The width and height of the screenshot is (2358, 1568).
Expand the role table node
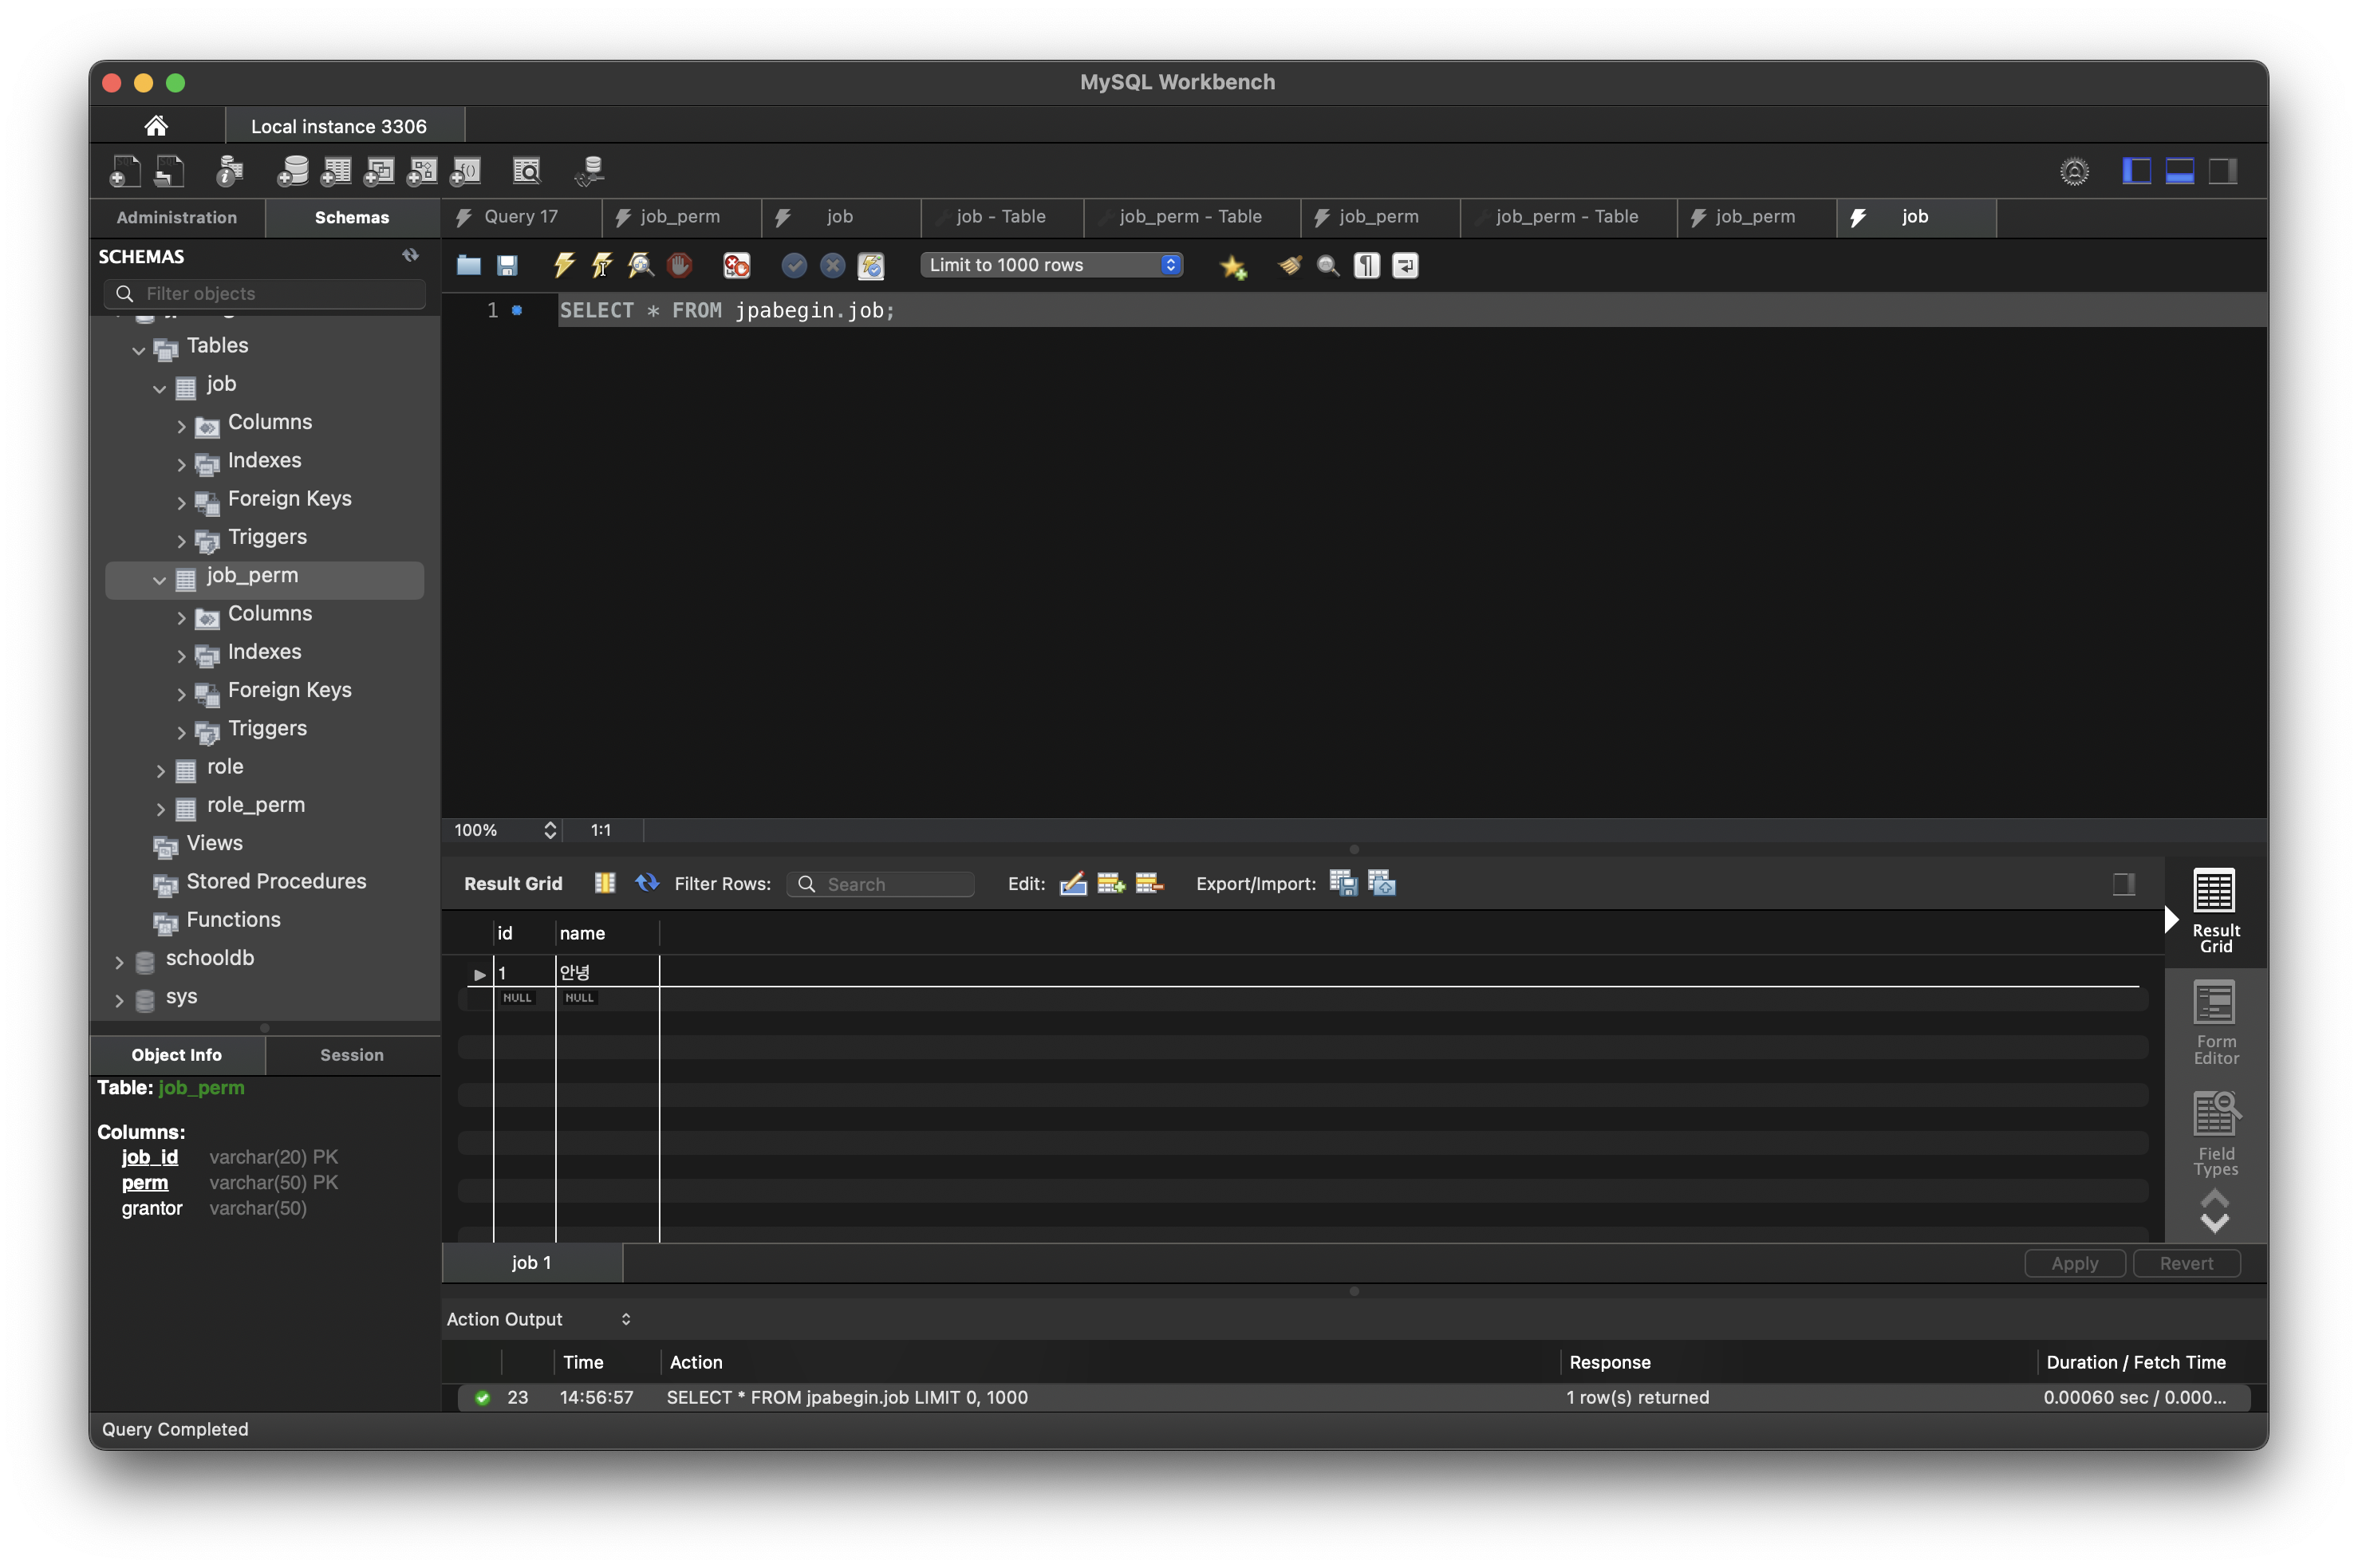point(161,769)
